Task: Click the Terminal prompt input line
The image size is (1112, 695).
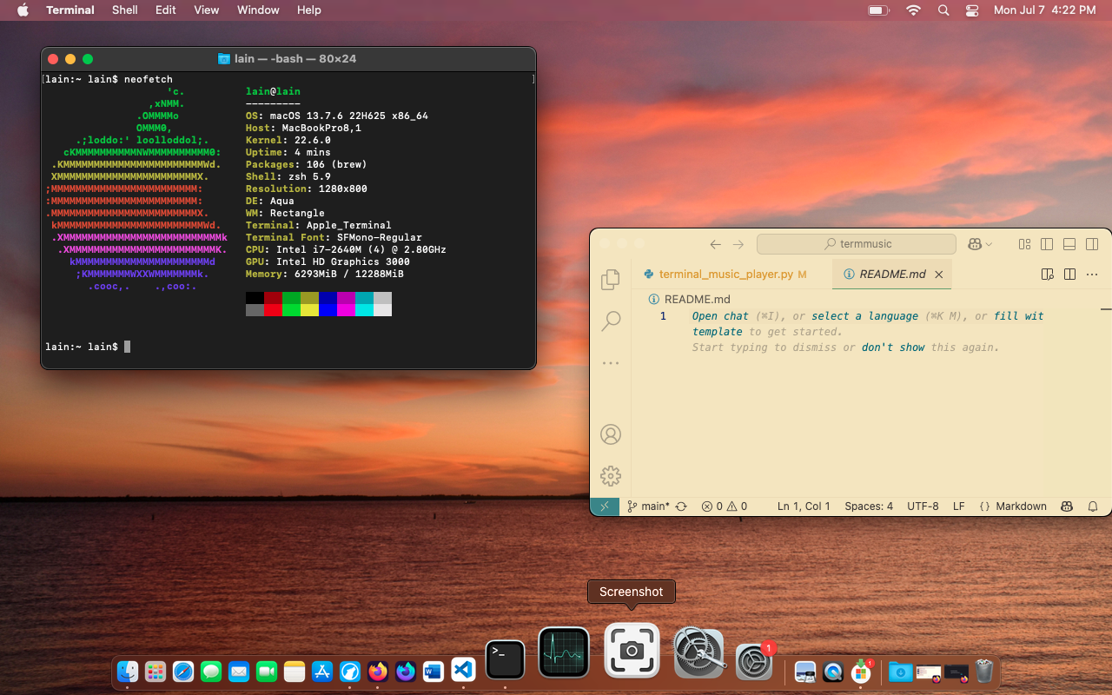Action: tap(288, 347)
